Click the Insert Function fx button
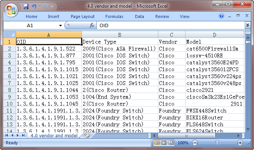 click(x=92, y=25)
